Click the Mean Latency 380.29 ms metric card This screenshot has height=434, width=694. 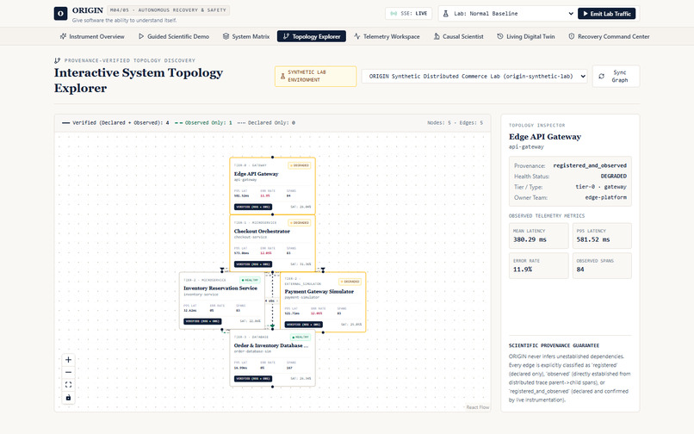click(539, 236)
